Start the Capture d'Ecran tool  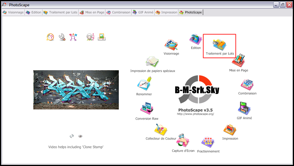pyautogui.click(x=183, y=140)
